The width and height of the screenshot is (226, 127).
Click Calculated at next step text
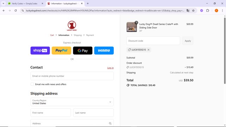point(182,73)
